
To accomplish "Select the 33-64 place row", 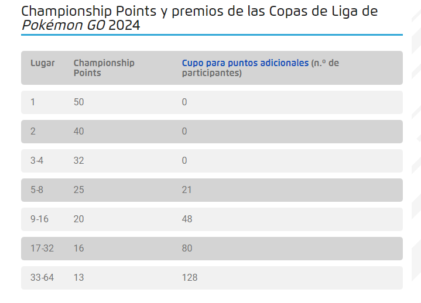I will [212, 277].
